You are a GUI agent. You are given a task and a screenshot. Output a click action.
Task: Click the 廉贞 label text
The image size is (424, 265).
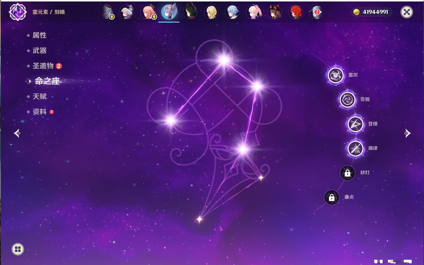pyautogui.click(x=349, y=197)
